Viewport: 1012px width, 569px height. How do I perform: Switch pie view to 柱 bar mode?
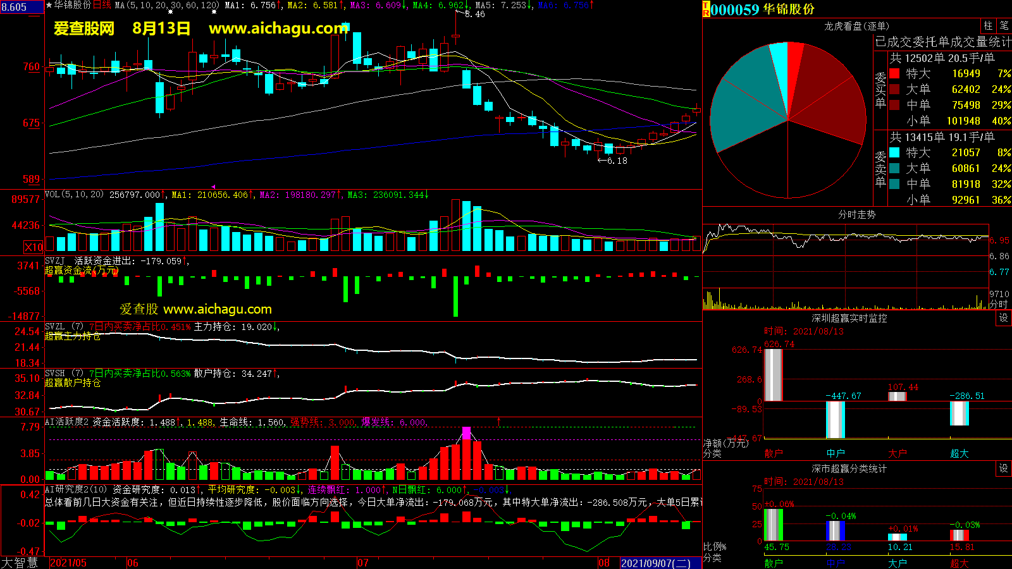point(988,26)
